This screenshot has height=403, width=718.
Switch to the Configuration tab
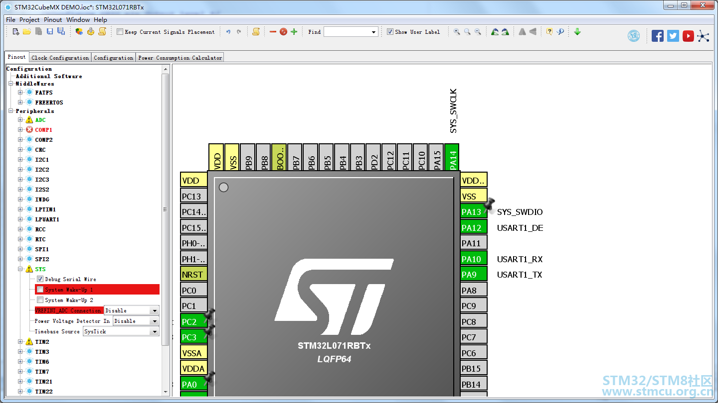114,58
